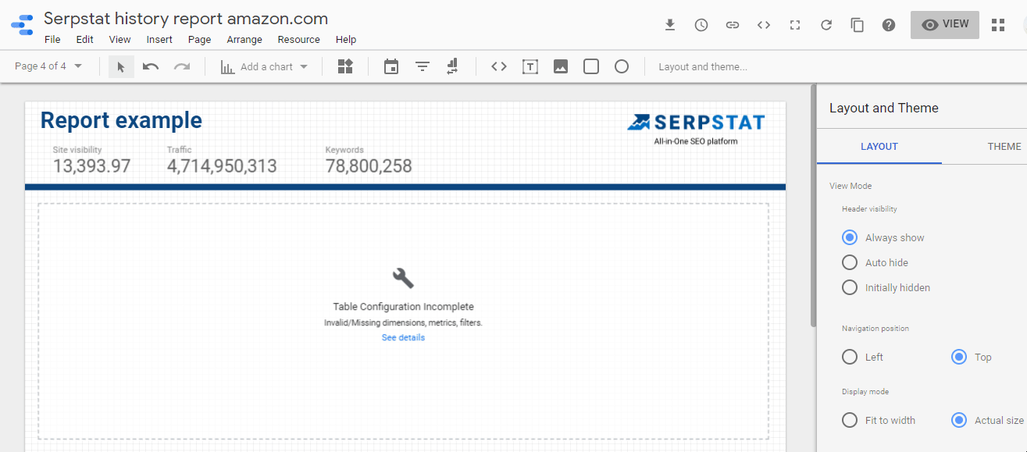Open version history clock icon

pos(701,25)
